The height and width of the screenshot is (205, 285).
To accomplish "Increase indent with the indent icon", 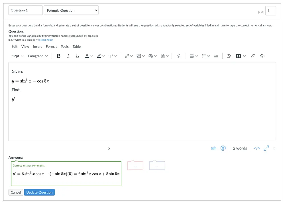I will tap(216, 56).
